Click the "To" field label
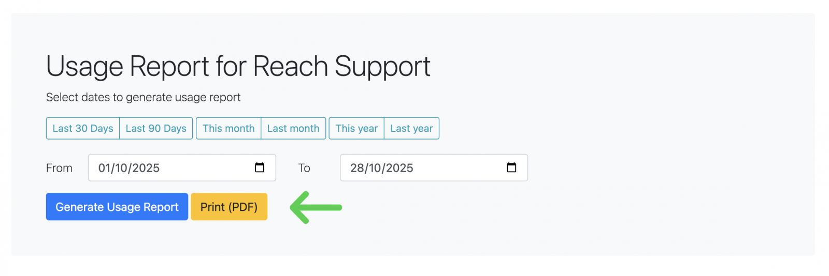The width and height of the screenshot is (829, 276). [304, 168]
